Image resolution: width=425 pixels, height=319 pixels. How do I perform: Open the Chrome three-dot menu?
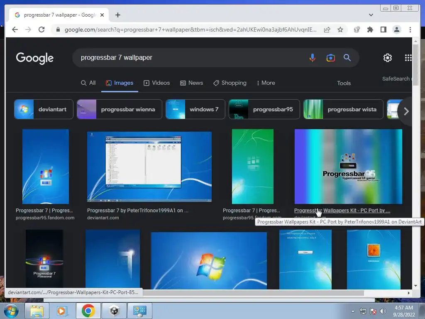coord(410,29)
